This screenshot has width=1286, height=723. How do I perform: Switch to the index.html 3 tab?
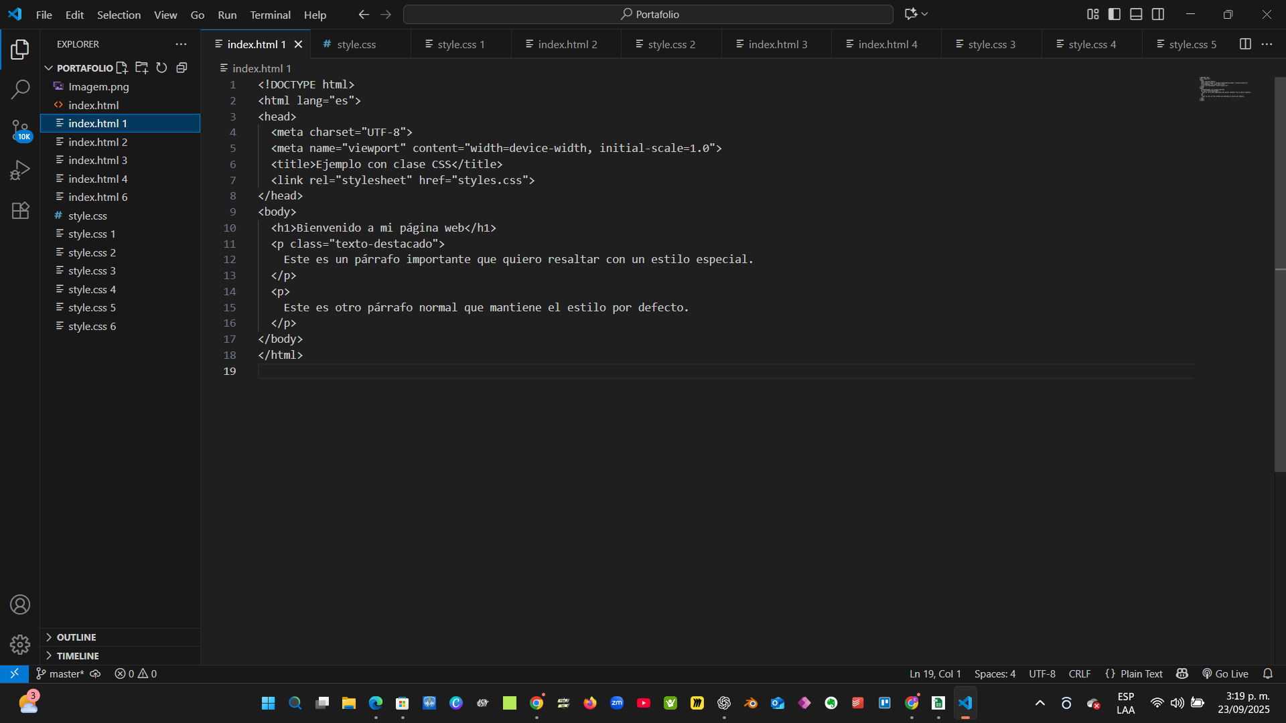click(x=776, y=44)
